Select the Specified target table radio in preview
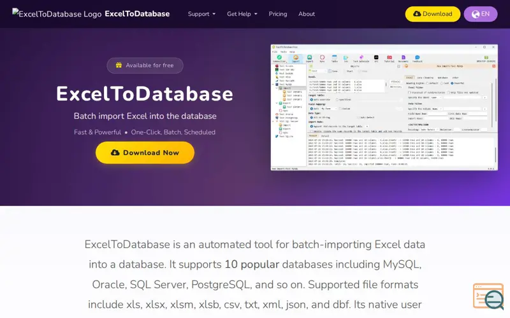This screenshot has height=318, width=510. [x=337, y=99]
